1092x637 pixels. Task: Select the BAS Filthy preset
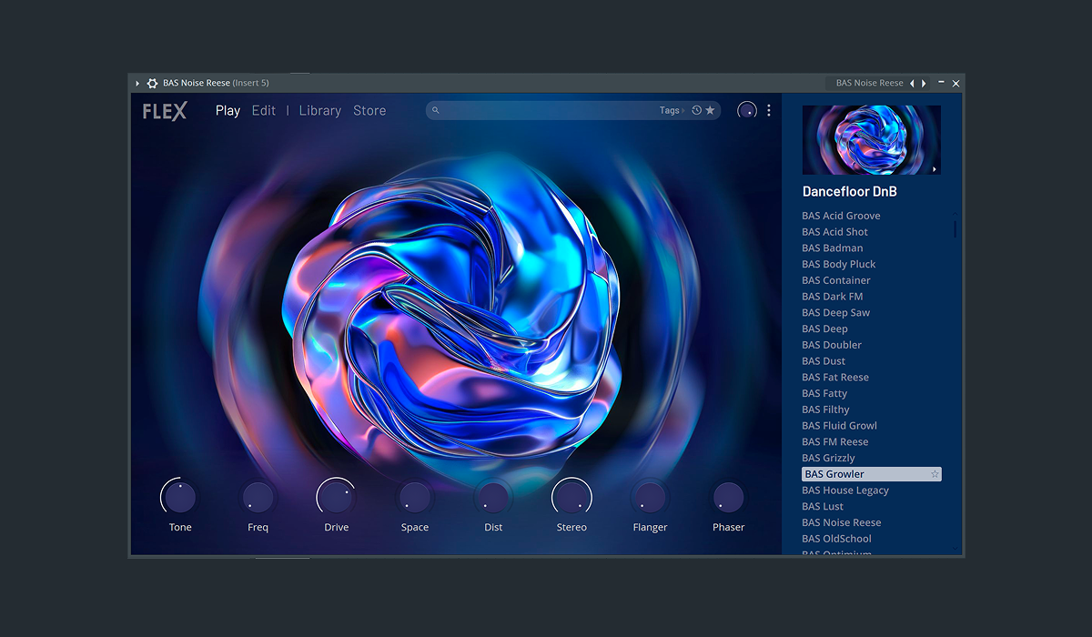(826, 409)
